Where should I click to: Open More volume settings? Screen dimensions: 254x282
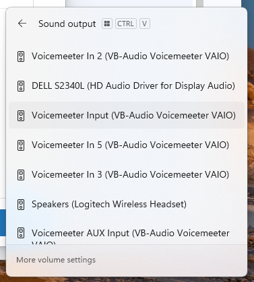(x=56, y=260)
